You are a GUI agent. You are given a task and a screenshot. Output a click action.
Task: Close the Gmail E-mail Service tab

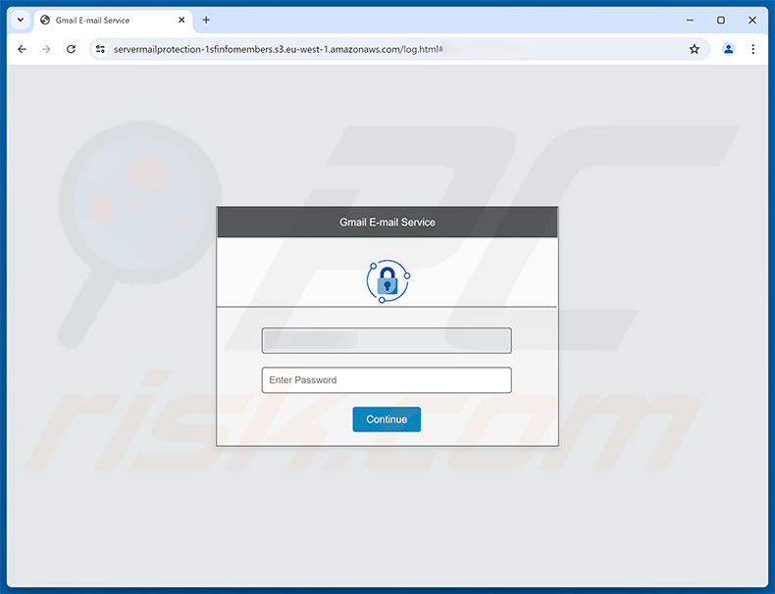coord(181,21)
